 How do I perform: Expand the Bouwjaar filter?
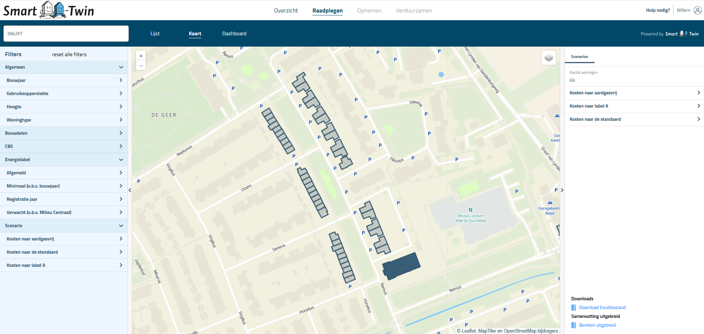(x=64, y=80)
